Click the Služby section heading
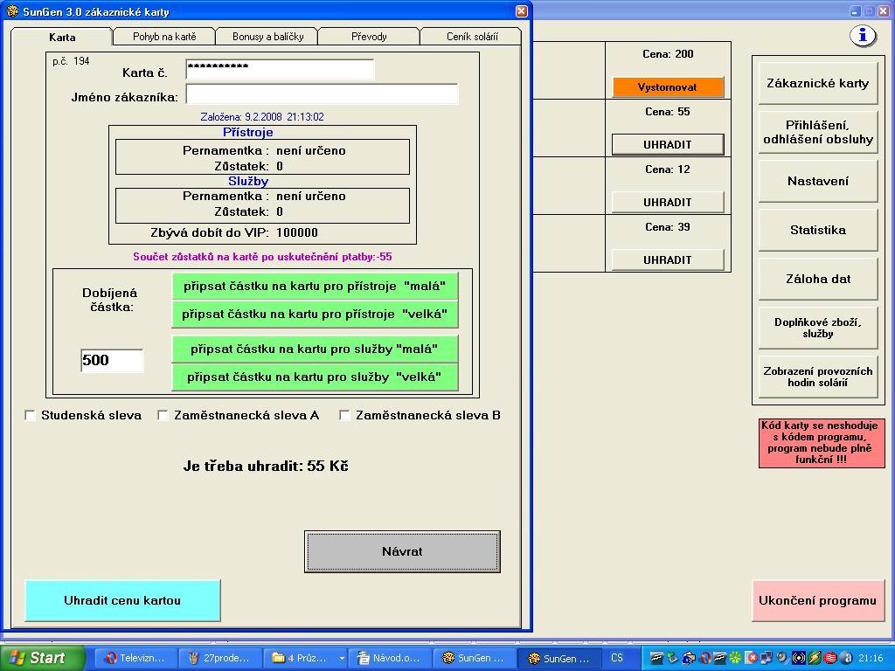Image resolution: width=895 pixels, height=671 pixels. pyautogui.click(x=248, y=182)
